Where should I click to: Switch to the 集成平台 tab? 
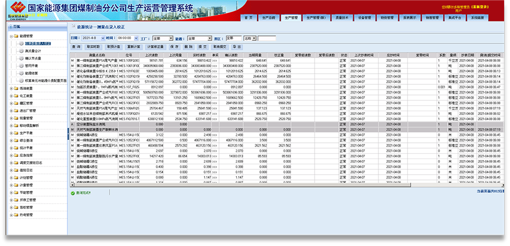pos(455,18)
